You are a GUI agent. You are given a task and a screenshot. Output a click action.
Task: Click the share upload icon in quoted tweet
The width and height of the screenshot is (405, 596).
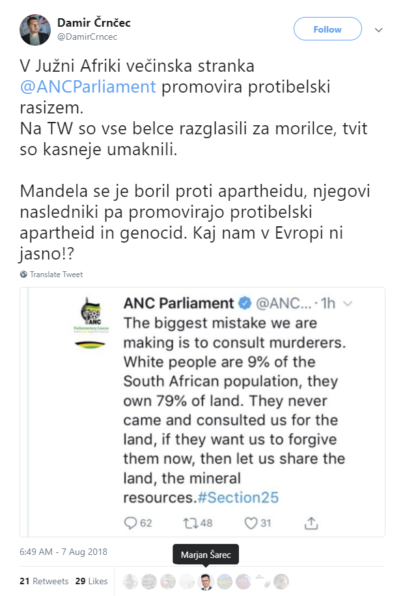click(x=312, y=522)
